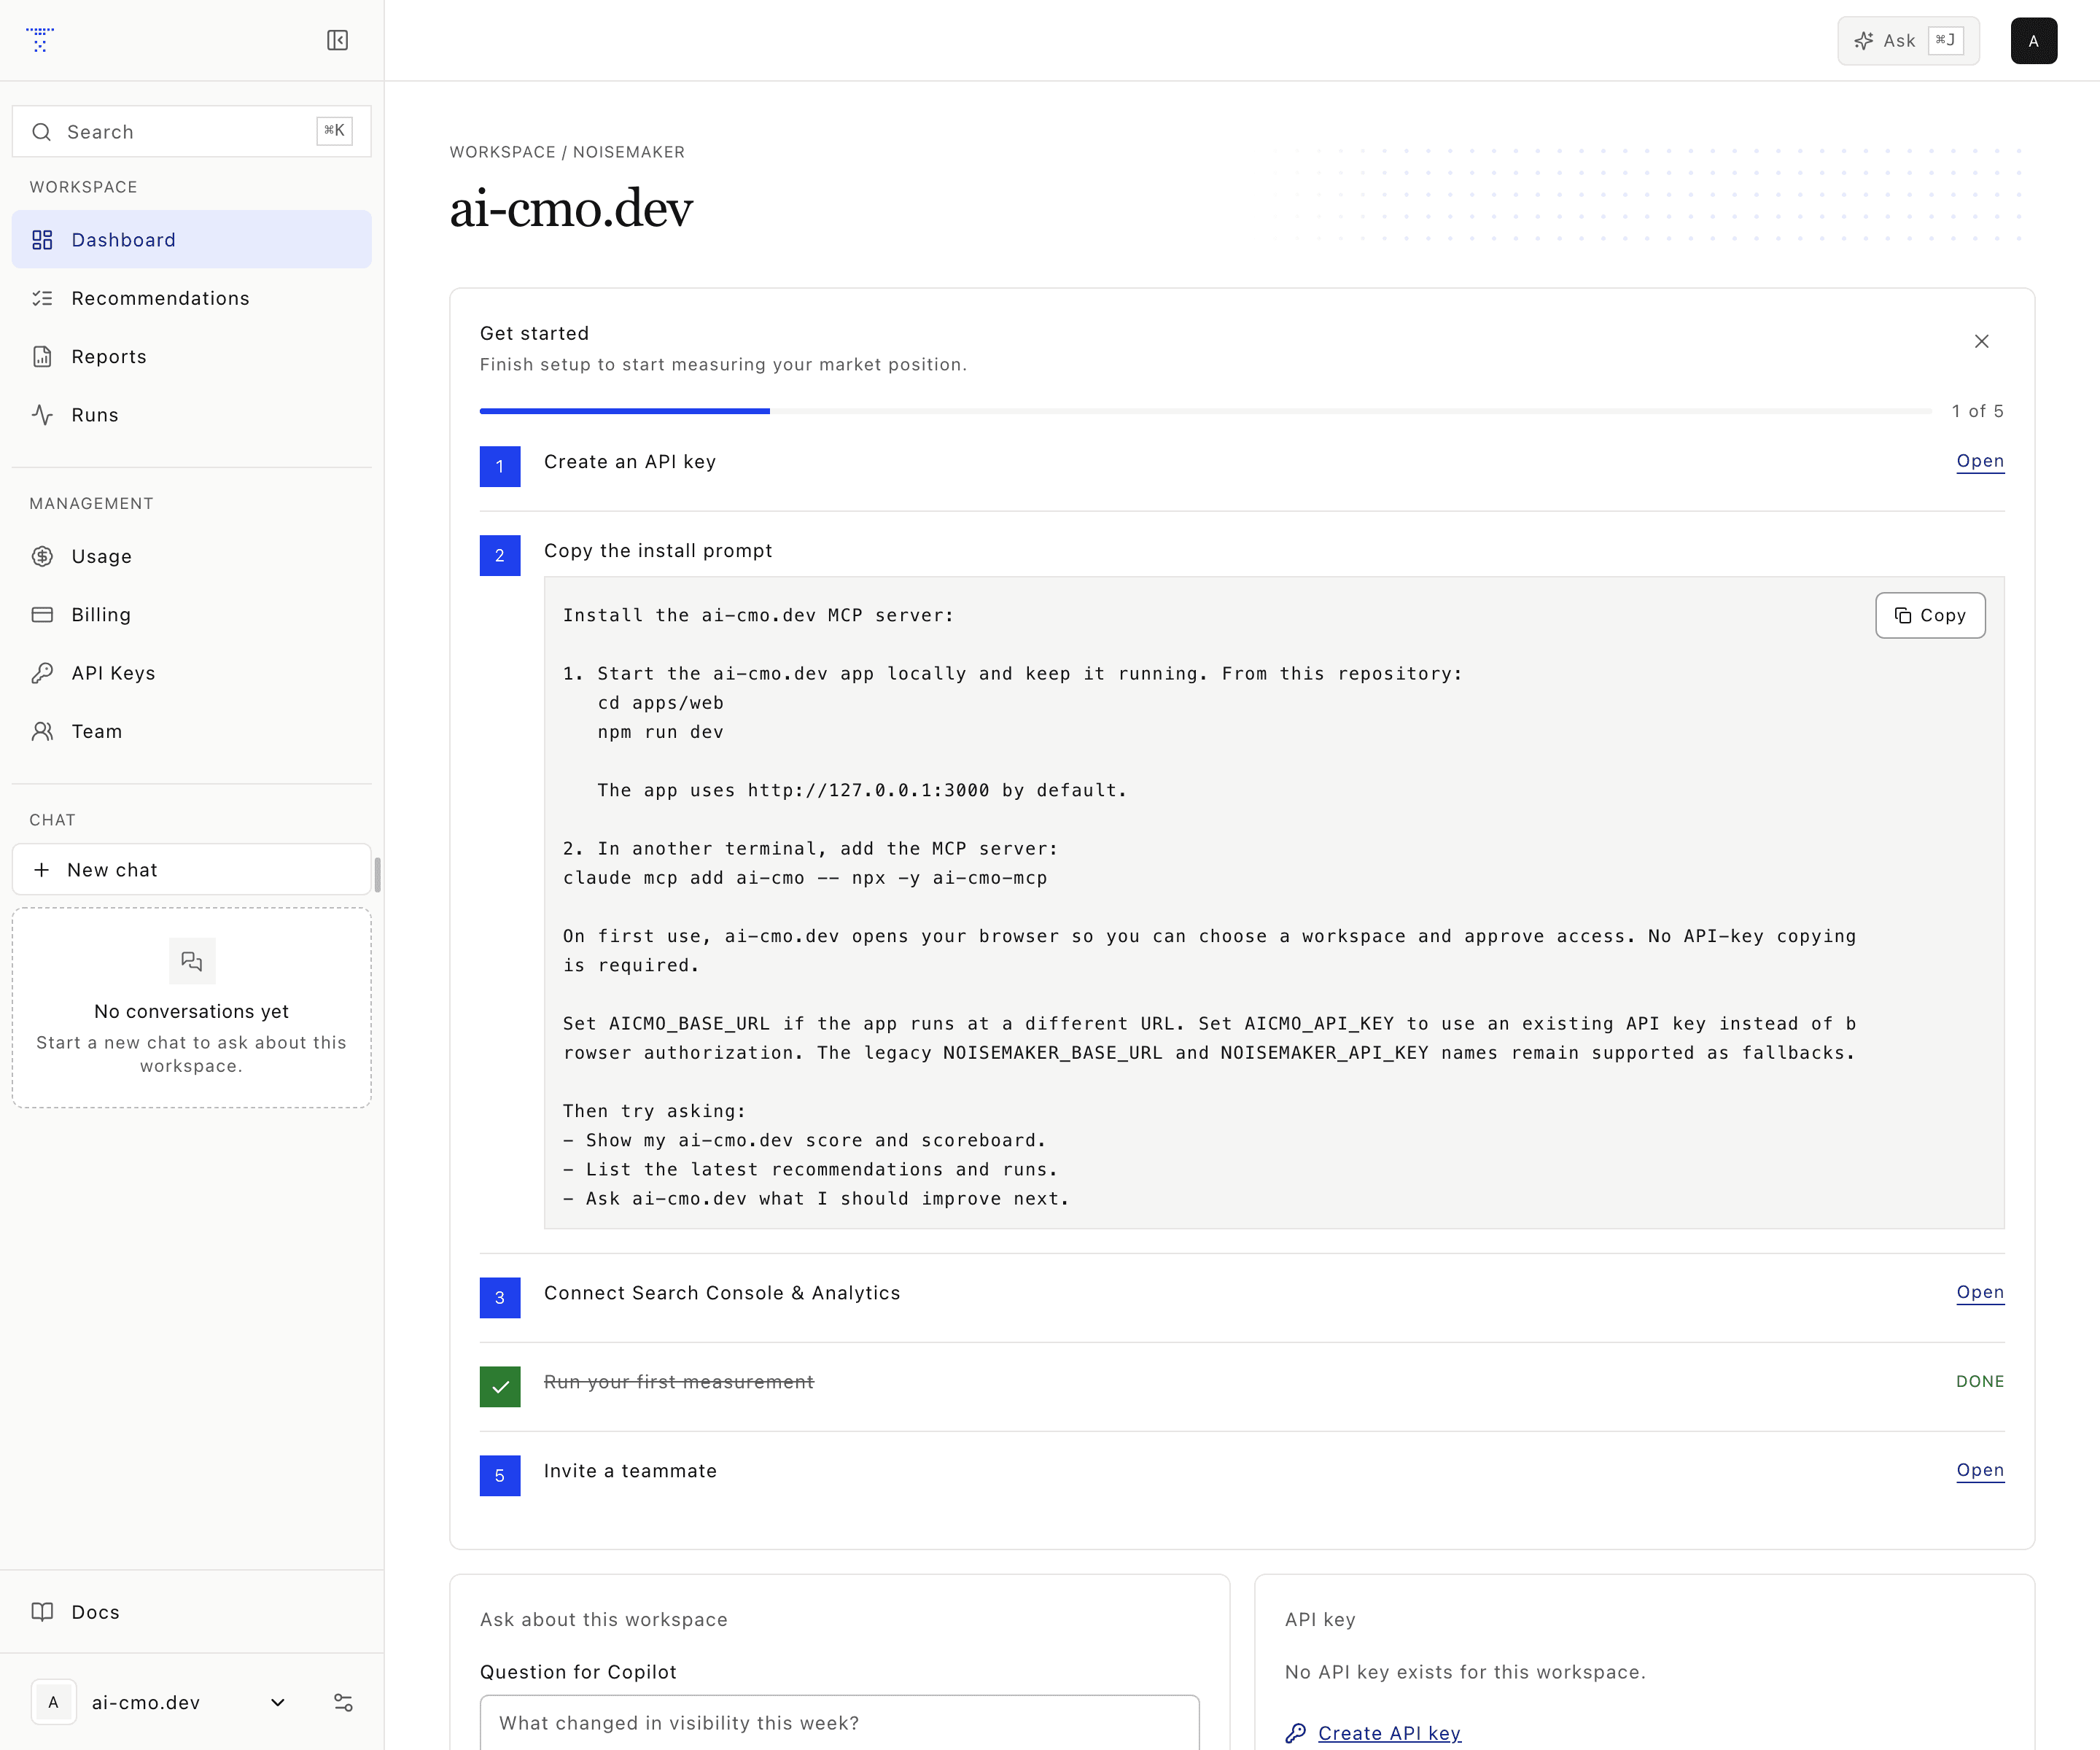2100x1750 pixels.
Task: Click the setup progress bar
Action: [1205, 411]
